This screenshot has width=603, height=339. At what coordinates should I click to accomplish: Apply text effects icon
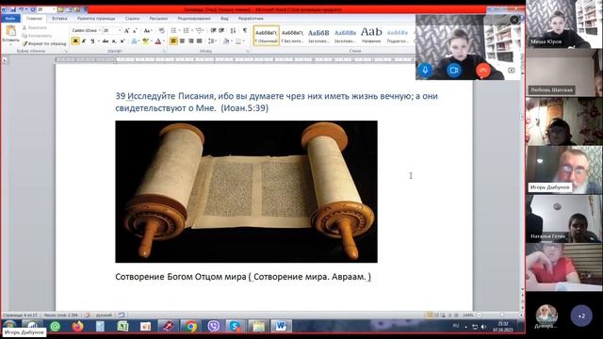tap(134, 40)
